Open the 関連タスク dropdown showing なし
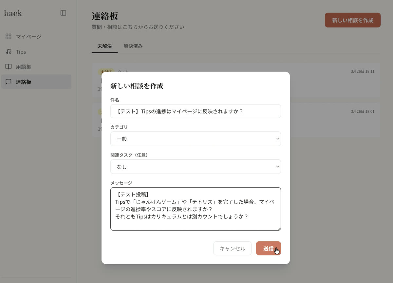The image size is (393, 283). [x=196, y=167]
